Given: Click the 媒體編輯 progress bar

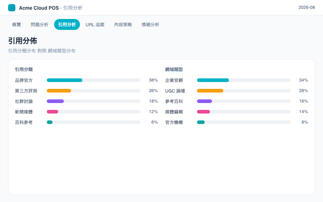Looking at the screenshot, I should [x=244, y=112].
